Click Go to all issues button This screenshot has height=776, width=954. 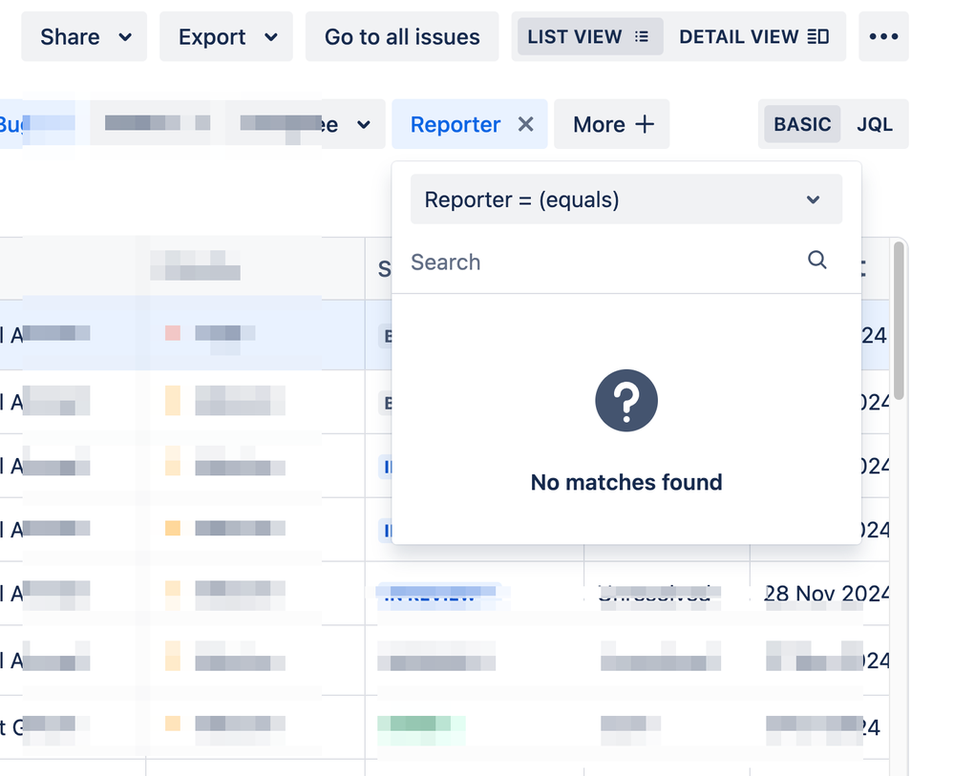(x=402, y=37)
